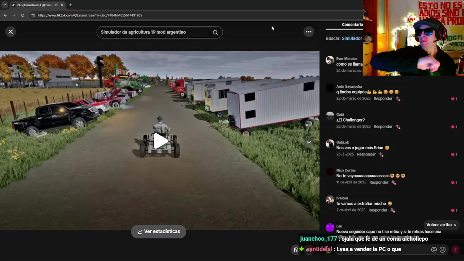Close the brianstream1 browser tab
Image resolution: width=464 pixels, height=261 pixels.
(x=62, y=5)
